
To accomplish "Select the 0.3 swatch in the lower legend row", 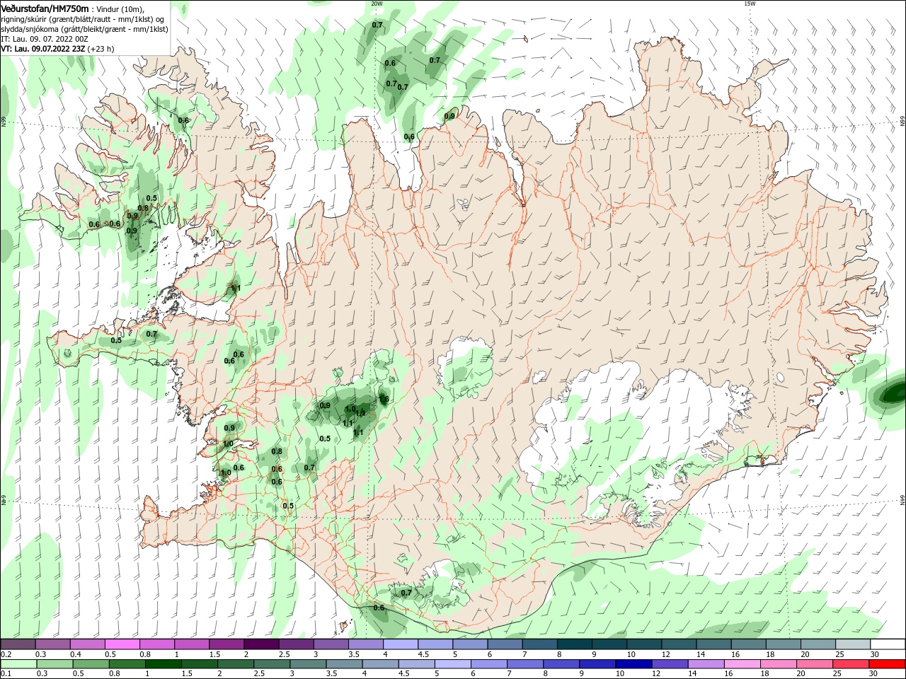I will click(55, 664).
